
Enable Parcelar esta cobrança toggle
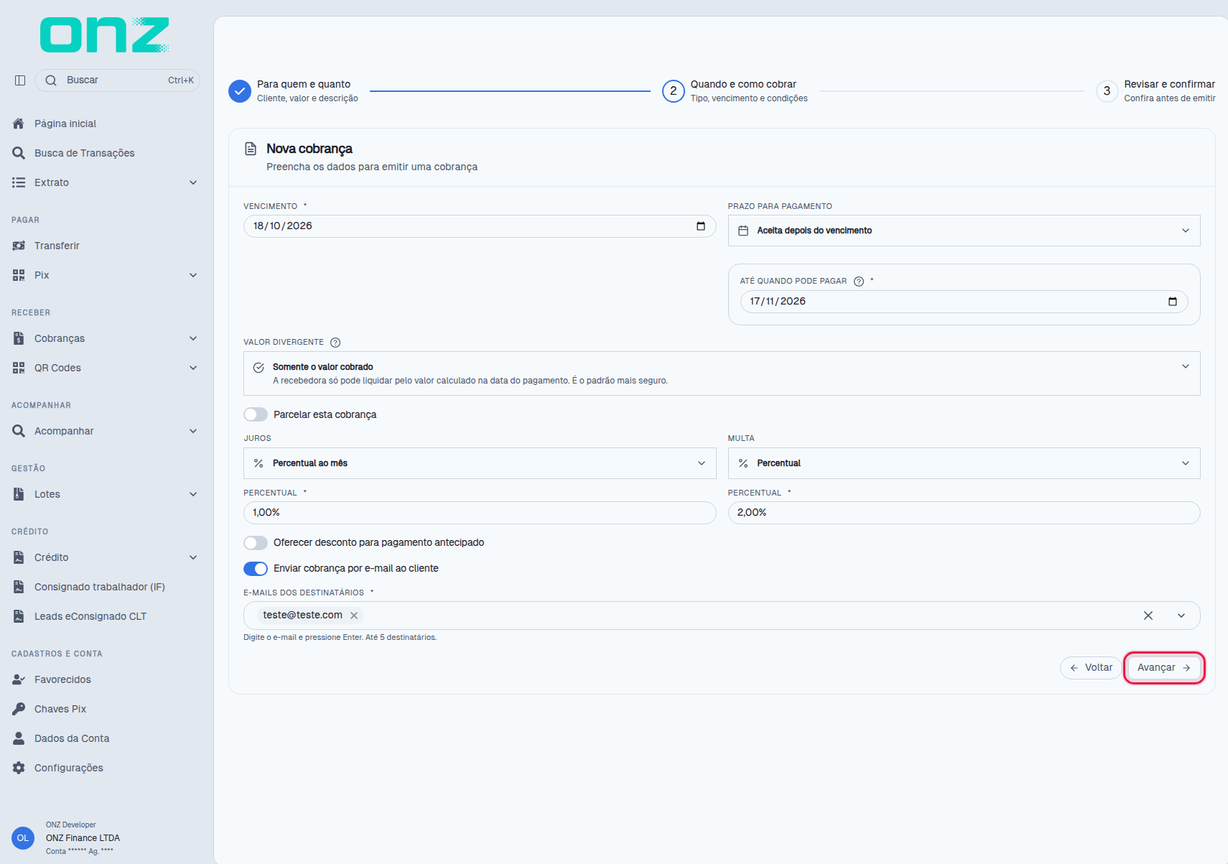tap(256, 414)
